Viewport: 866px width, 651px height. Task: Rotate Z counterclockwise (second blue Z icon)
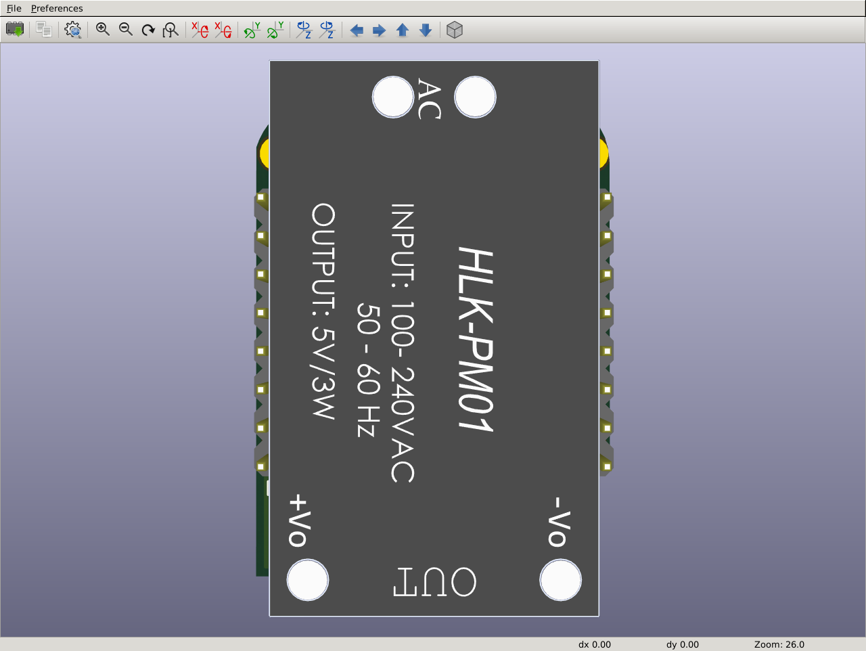(327, 30)
